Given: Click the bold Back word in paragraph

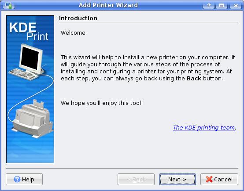Looking at the screenshot, I should click(x=194, y=78).
